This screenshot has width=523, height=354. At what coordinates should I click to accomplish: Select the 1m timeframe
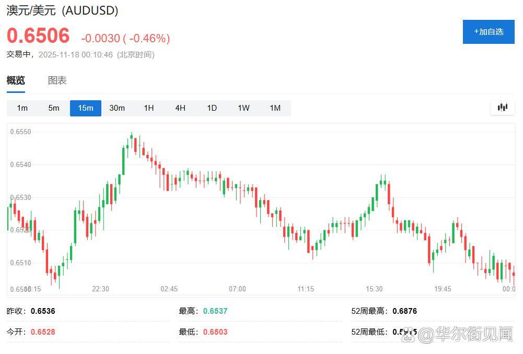[22, 108]
